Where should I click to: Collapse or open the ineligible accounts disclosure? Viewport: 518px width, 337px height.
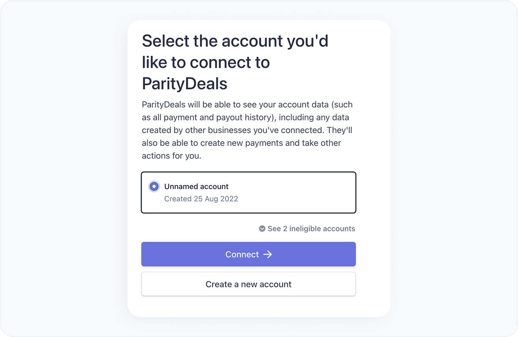pos(307,228)
